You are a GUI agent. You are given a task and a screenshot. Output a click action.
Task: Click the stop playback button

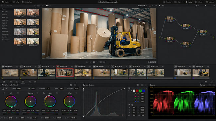pos(94,62)
